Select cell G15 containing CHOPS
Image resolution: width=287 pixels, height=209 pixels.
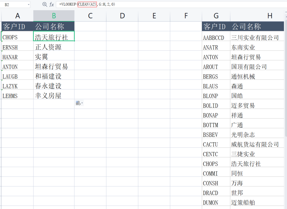click(x=216, y=162)
